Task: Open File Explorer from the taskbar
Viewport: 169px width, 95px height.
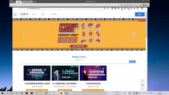Action: (36, 93)
